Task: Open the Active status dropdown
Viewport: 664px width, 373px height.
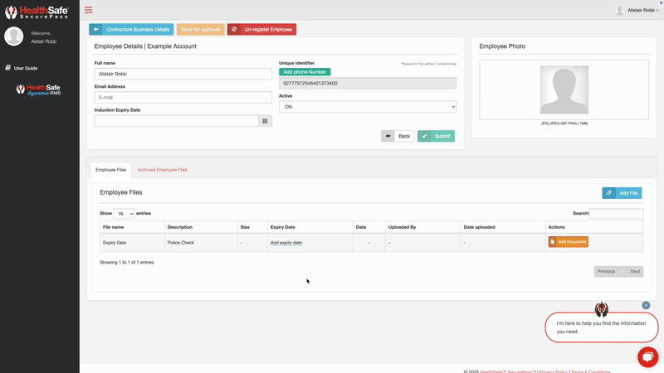Action: point(367,107)
